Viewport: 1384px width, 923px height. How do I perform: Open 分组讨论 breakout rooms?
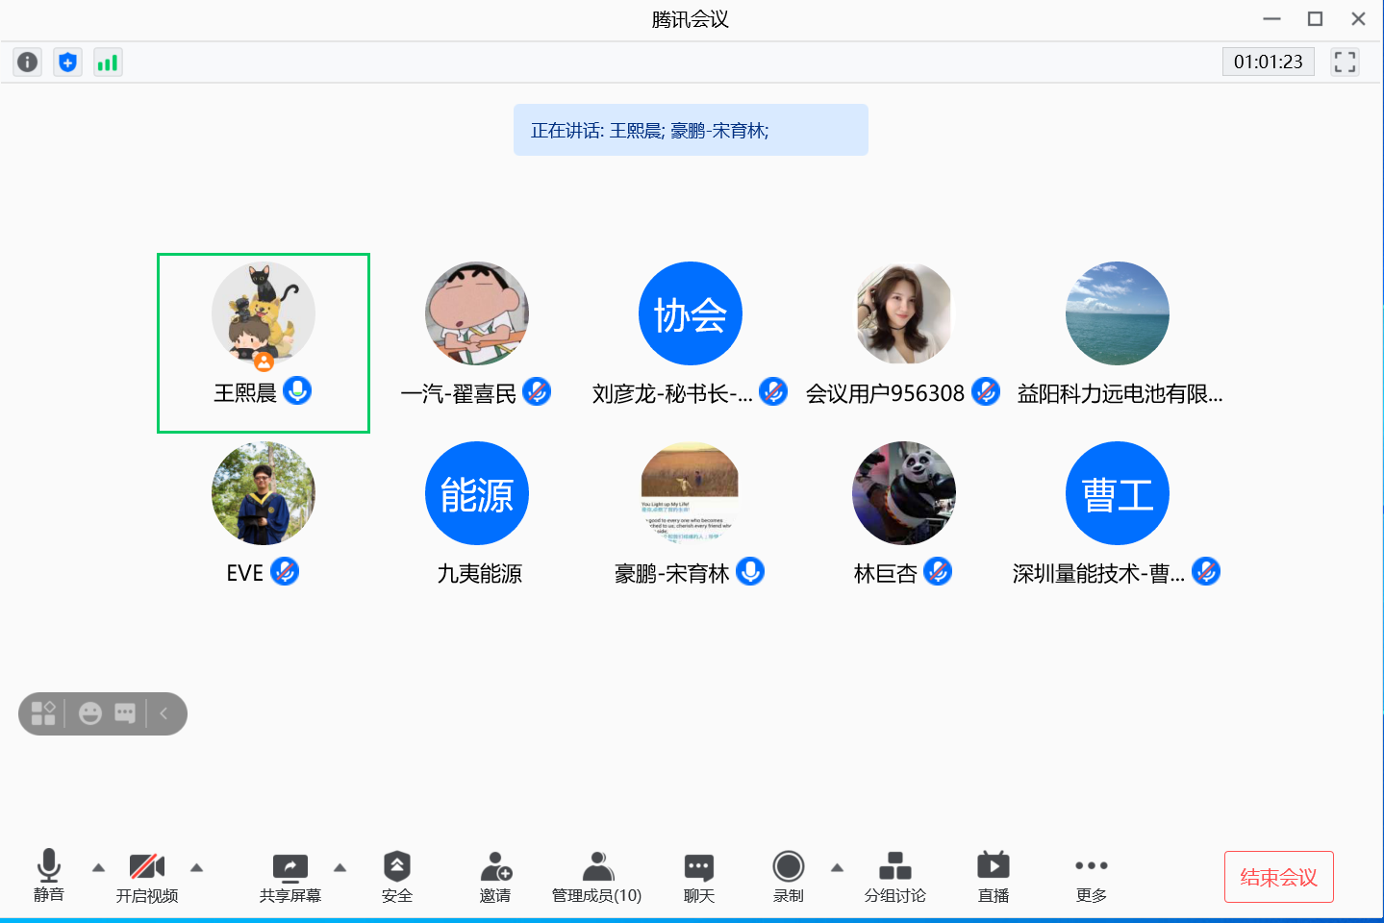(x=894, y=876)
